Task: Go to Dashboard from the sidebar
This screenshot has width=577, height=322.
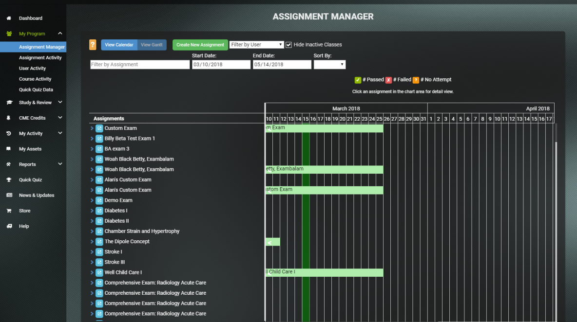Action: tap(31, 18)
